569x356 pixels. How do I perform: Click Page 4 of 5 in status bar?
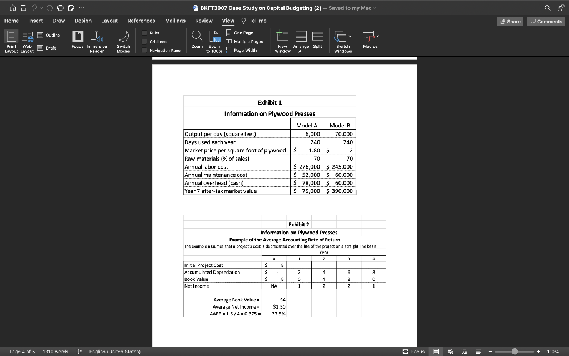[x=22, y=352]
